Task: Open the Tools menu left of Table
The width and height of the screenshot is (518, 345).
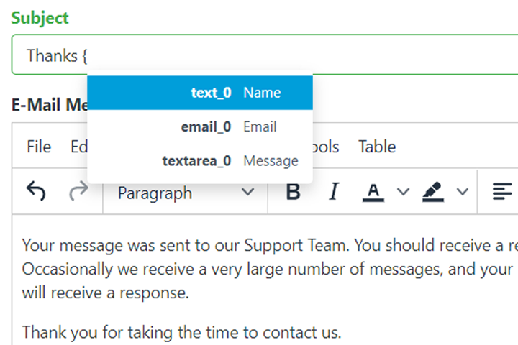Action: pyautogui.click(x=327, y=147)
